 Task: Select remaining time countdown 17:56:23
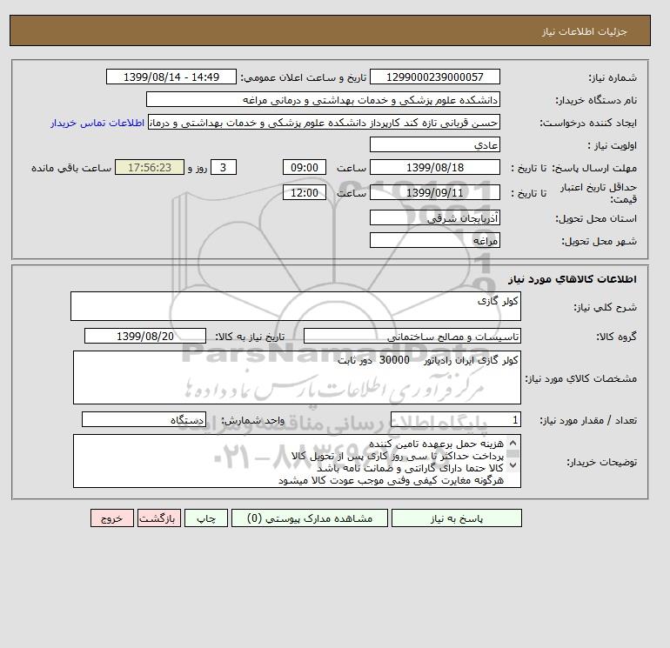[150, 168]
